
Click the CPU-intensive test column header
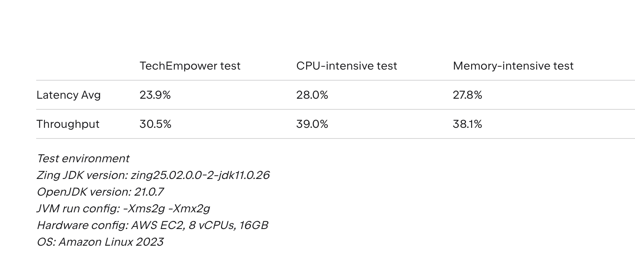pyautogui.click(x=347, y=66)
